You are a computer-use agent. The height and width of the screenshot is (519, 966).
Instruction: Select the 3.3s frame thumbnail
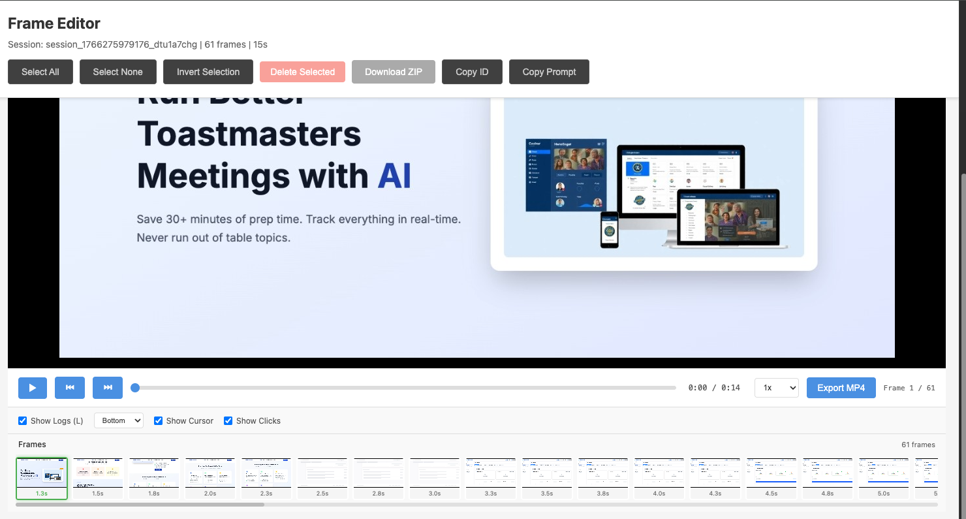[491, 478]
